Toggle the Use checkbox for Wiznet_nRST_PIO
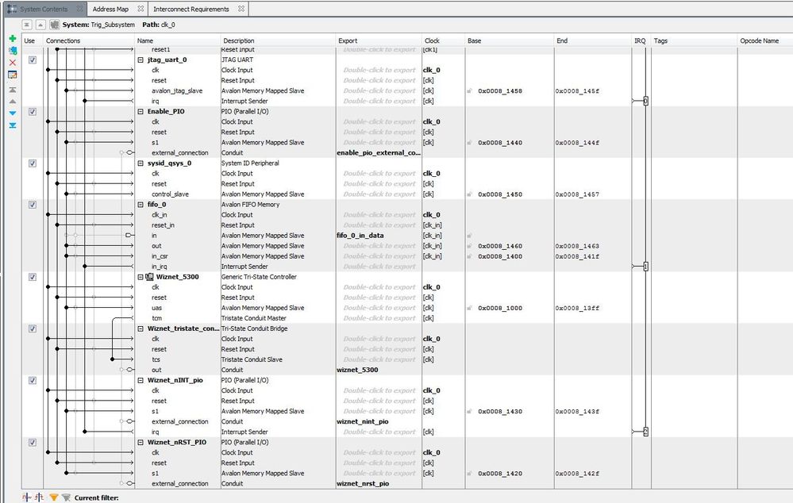 (x=33, y=443)
